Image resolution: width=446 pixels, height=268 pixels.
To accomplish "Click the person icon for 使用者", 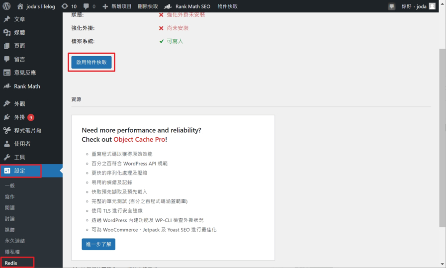I will click(x=7, y=144).
